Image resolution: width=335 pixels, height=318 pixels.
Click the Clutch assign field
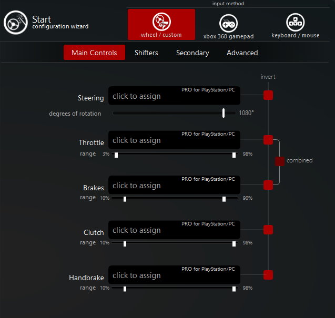click(x=175, y=230)
